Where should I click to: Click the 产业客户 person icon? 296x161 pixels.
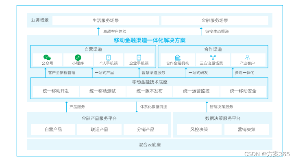[x=247, y=57]
